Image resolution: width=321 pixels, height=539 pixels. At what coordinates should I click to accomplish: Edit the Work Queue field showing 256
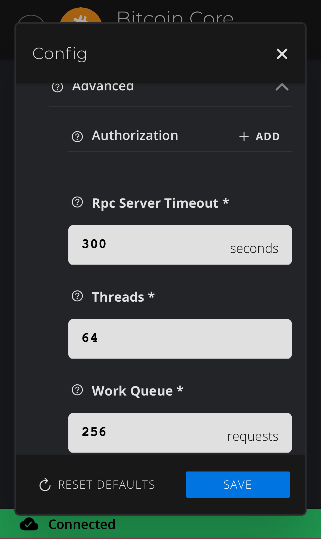180,433
